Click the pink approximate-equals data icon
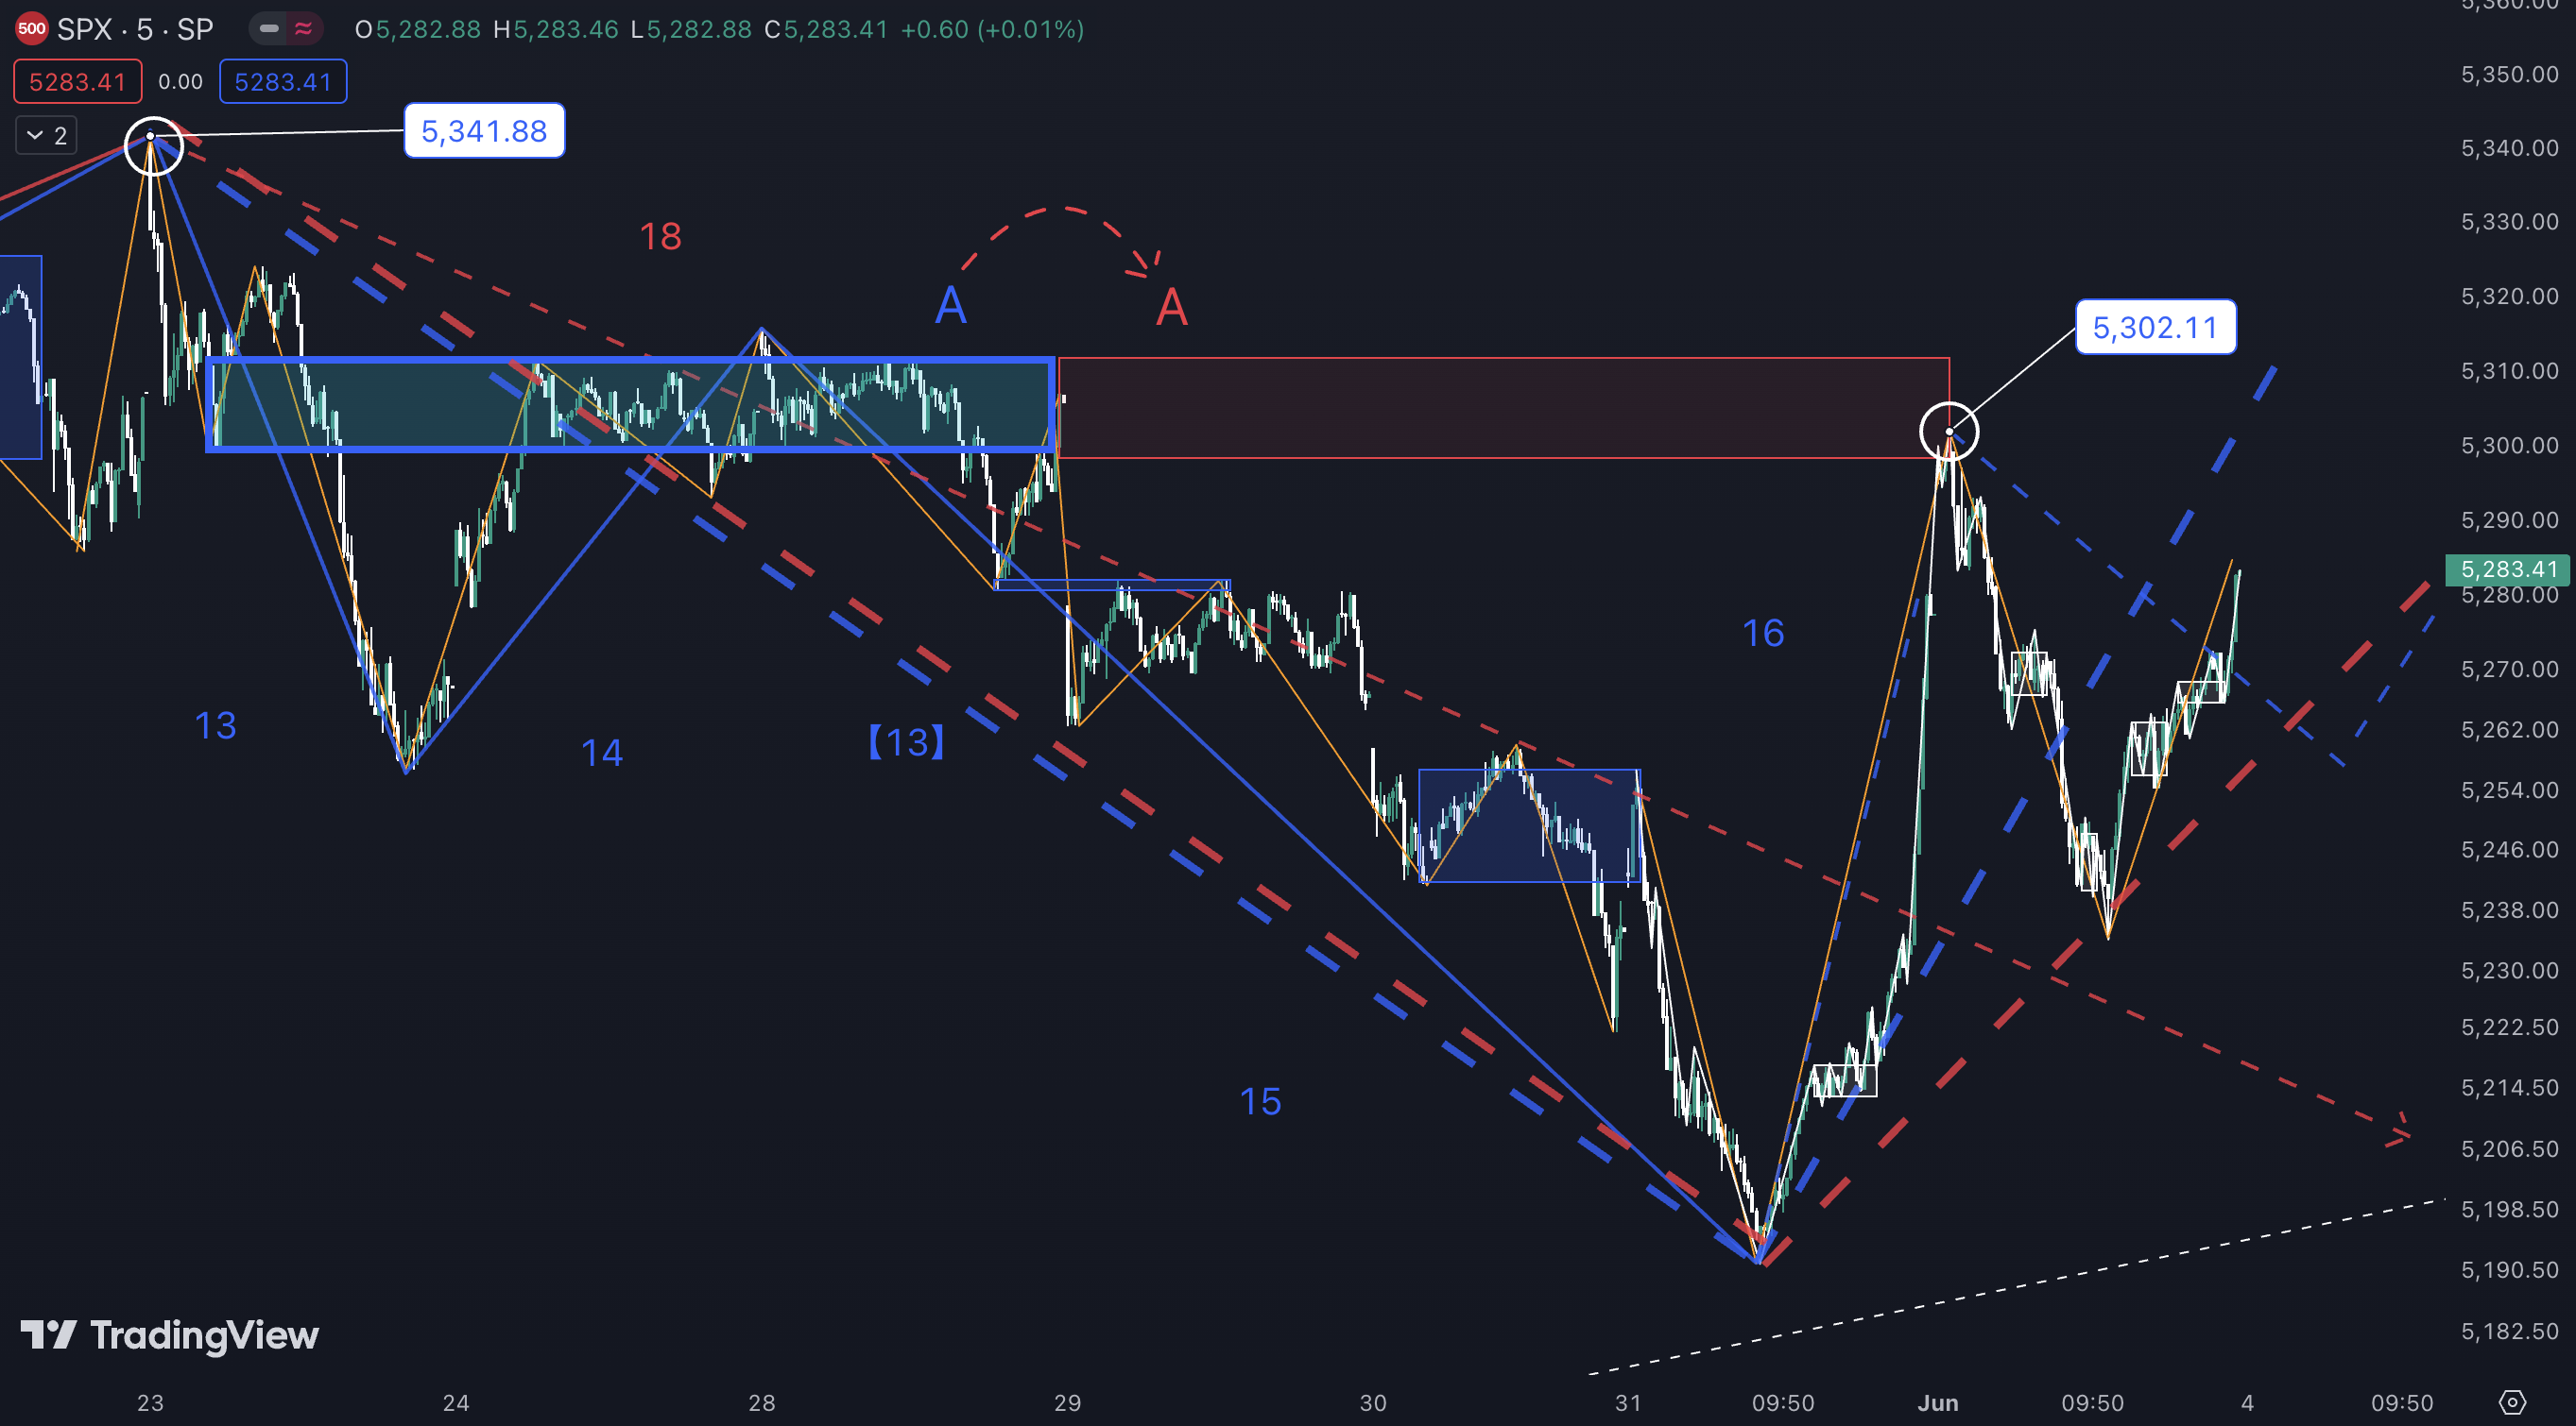This screenshot has width=2576, height=1426. [x=303, y=29]
